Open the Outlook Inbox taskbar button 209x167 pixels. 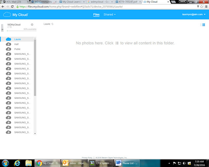[74, 163]
